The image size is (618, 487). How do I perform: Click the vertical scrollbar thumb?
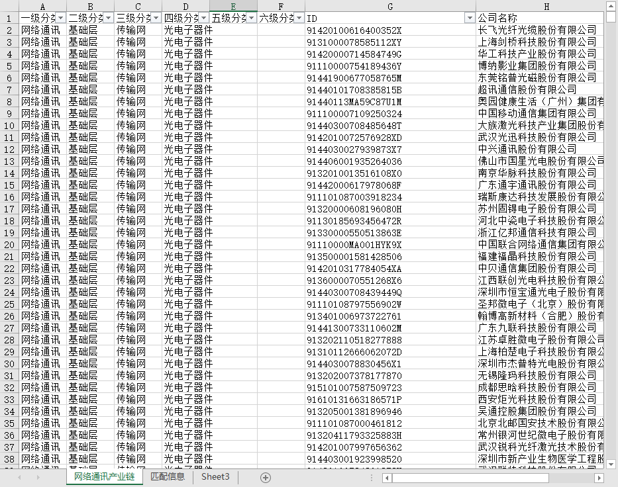point(611,16)
